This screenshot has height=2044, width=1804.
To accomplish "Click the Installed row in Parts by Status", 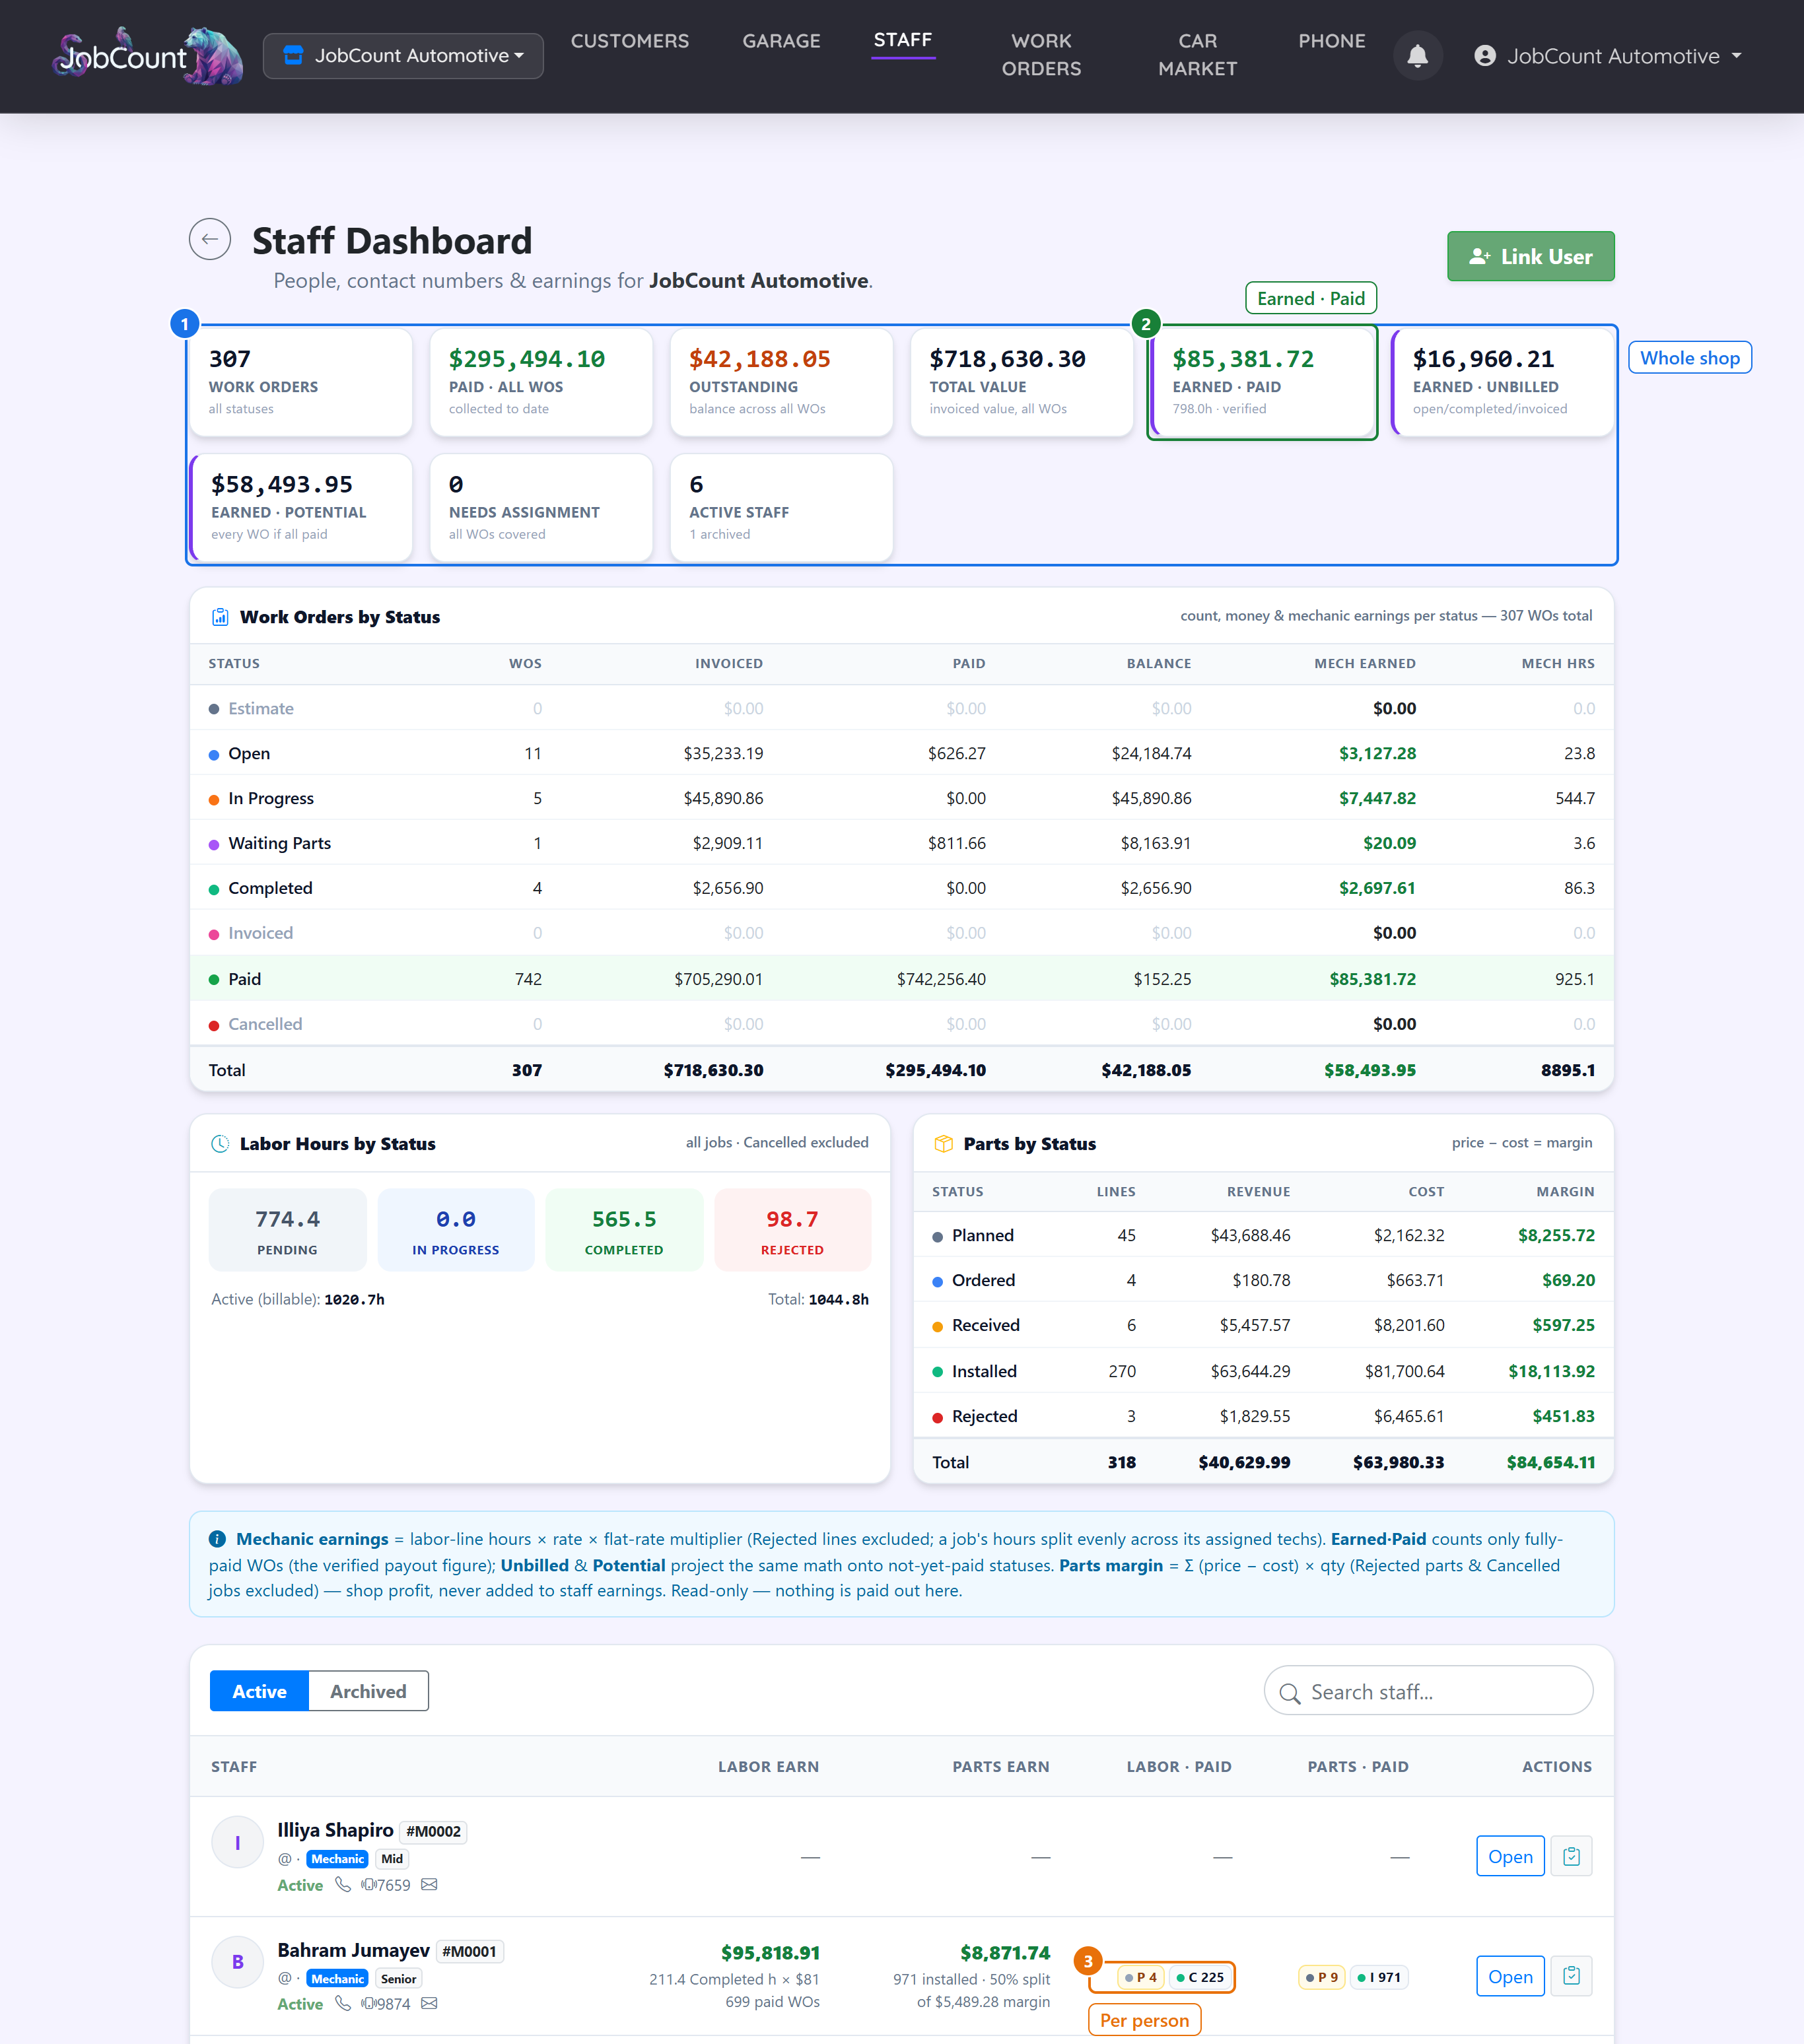I will point(1263,1371).
